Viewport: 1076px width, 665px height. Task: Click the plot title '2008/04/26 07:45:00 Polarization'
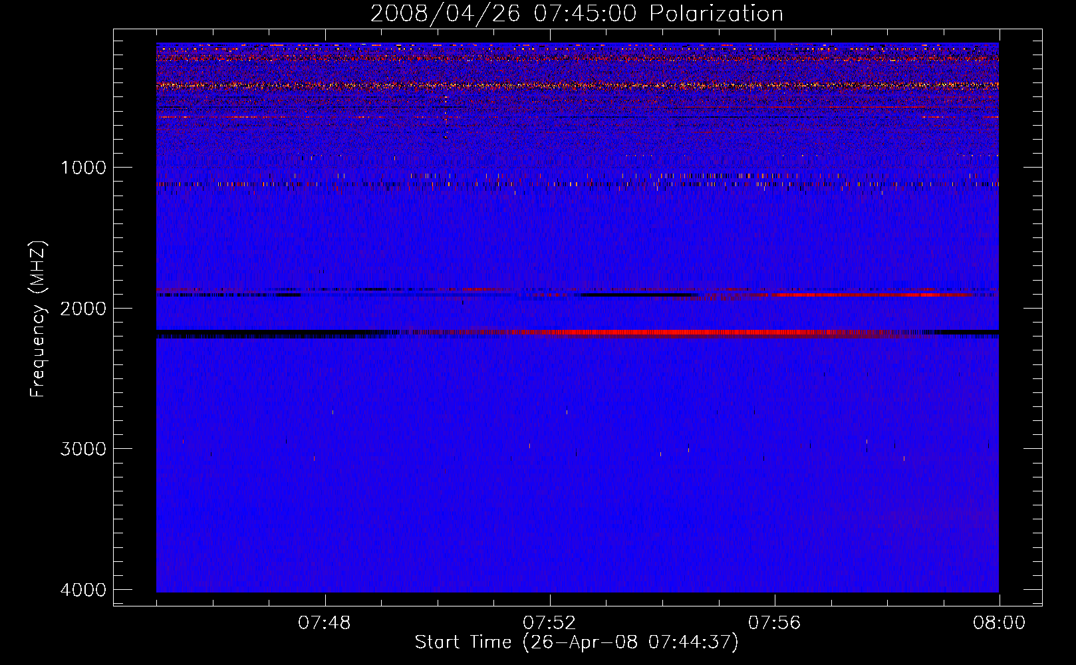click(x=577, y=14)
